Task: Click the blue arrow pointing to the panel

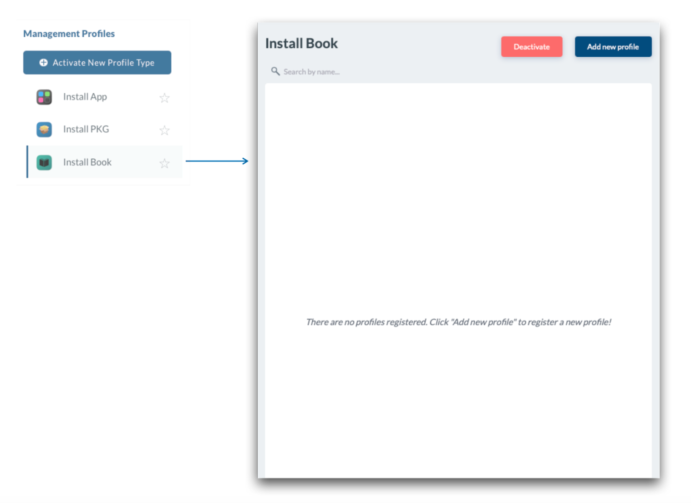Action: coord(217,161)
